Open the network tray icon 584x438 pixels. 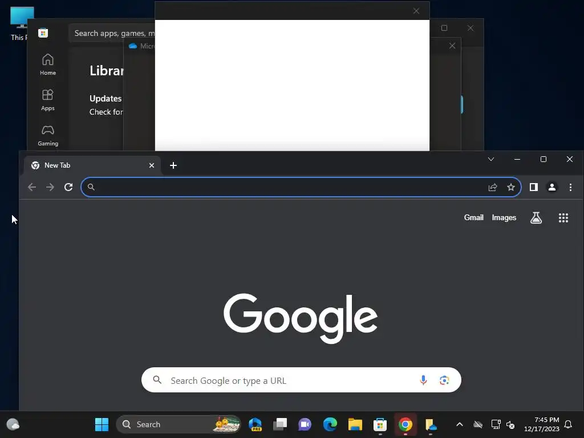click(496, 424)
